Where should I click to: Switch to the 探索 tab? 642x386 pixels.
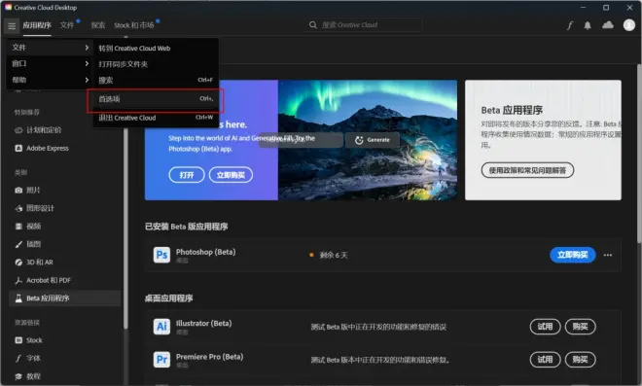point(98,25)
